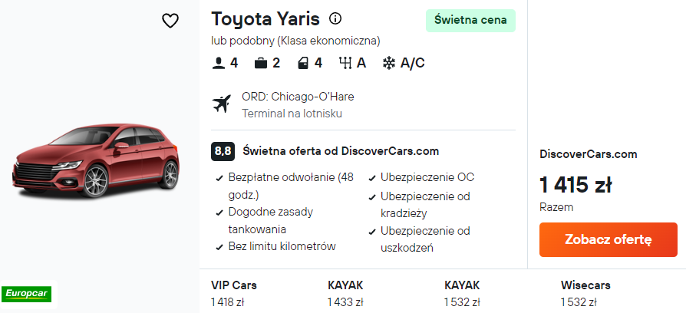Click the passenger seats person icon
Image resolution: width=686 pixels, height=313 pixels.
219,63
